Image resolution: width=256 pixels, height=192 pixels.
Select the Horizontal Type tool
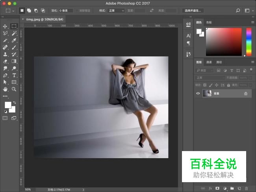(x=14, y=75)
